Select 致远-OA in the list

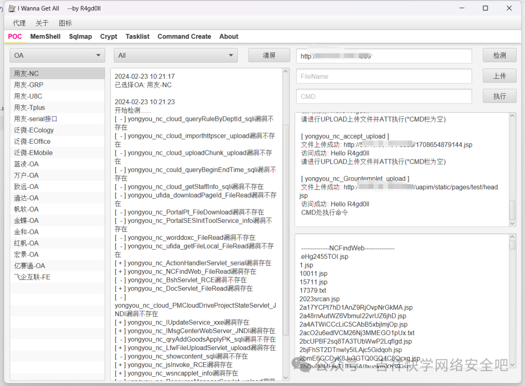(x=57, y=186)
